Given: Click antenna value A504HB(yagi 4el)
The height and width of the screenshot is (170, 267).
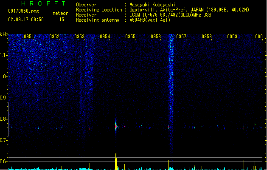Looking at the screenshot, I should point(150,20).
